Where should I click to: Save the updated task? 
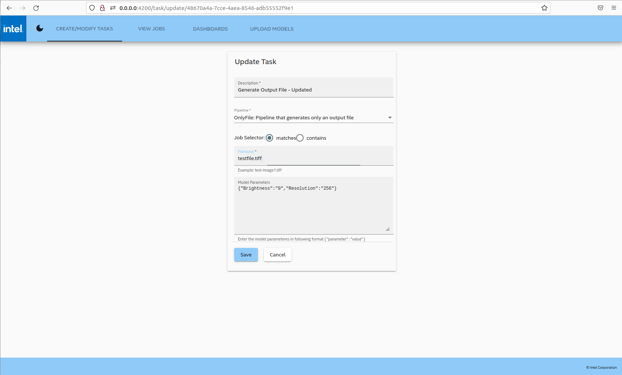tap(246, 255)
